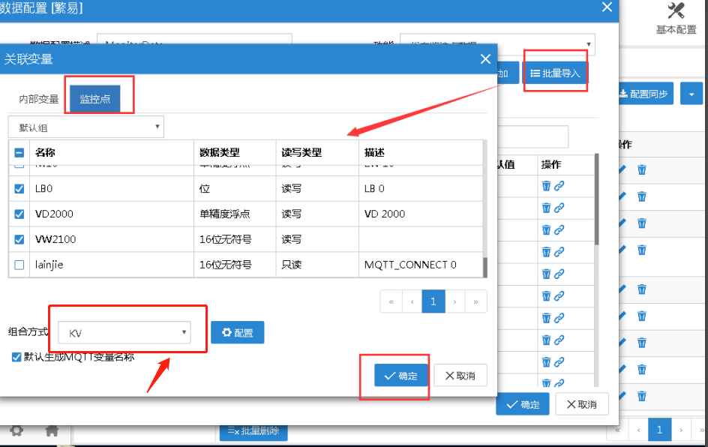Confirm with 确定 in the 关联变量 dialog
This screenshot has height=447, width=708.
[x=401, y=376]
